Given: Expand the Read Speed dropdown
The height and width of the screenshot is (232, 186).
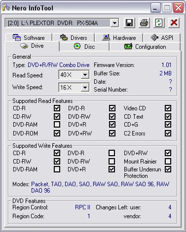Looking at the screenshot, I should (85, 75).
